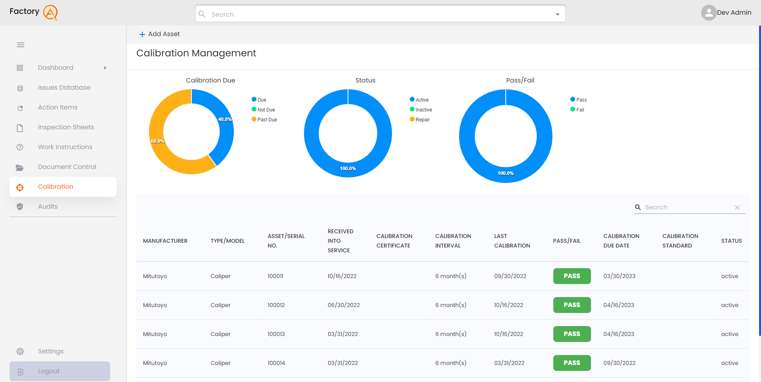Click PASS badge for asset 100011
Viewport: 761px width, 382px height.
[572, 276]
